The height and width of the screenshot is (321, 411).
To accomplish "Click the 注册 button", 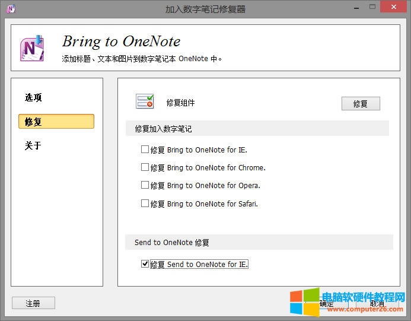I will click(x=33, y=303).
